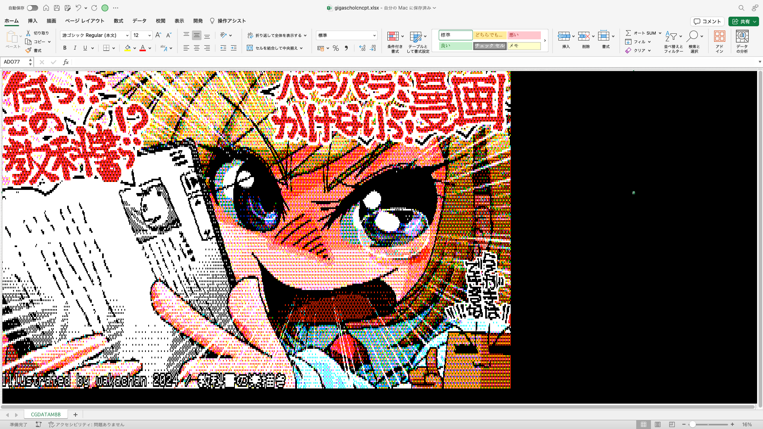Adjust the zoom slider handle
The width and height of the screenshot is (763, 429).
pyautogui.click(x=692, y=425)
